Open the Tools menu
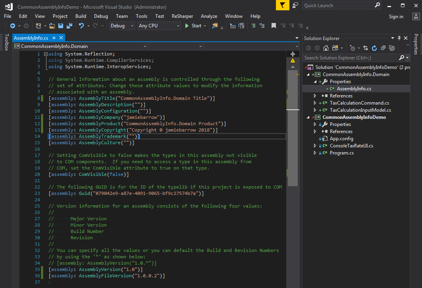The height and width of the screenshot is (288, 422). (x=142, y=16)
